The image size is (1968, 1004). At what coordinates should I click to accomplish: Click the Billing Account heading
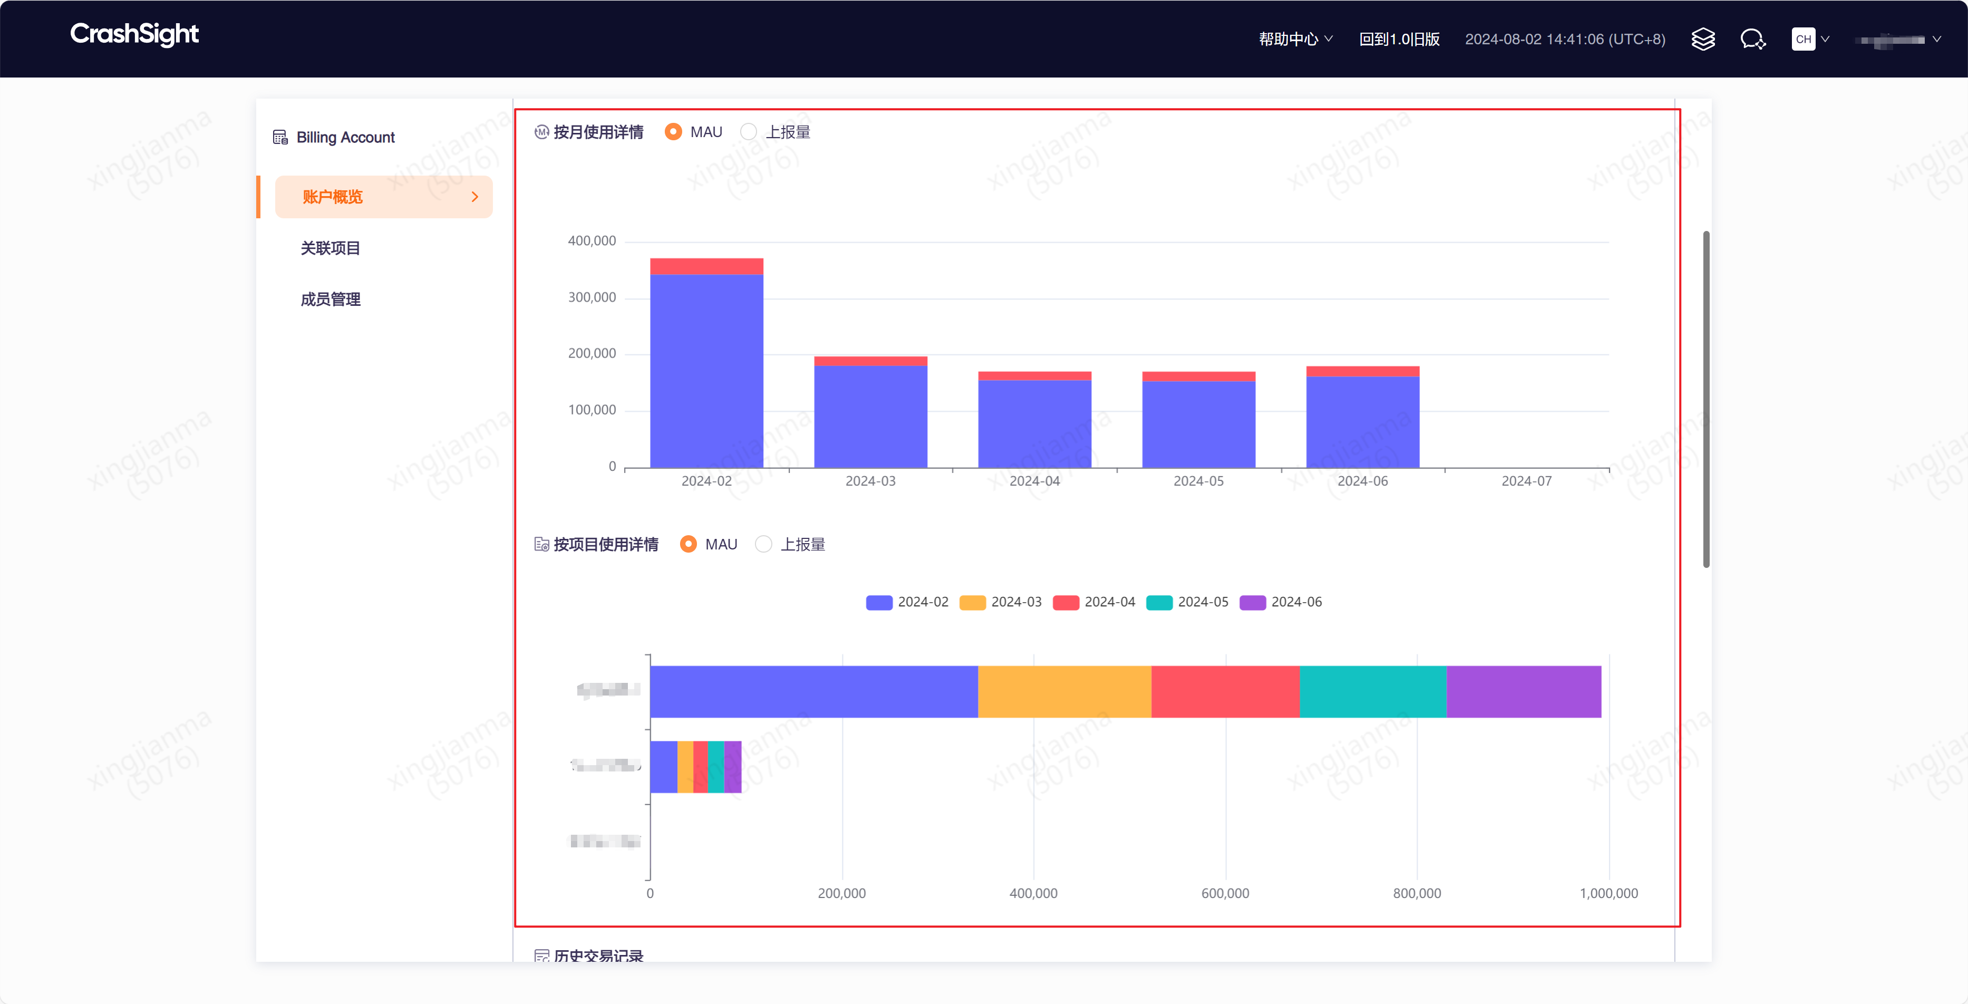(345, 138)
